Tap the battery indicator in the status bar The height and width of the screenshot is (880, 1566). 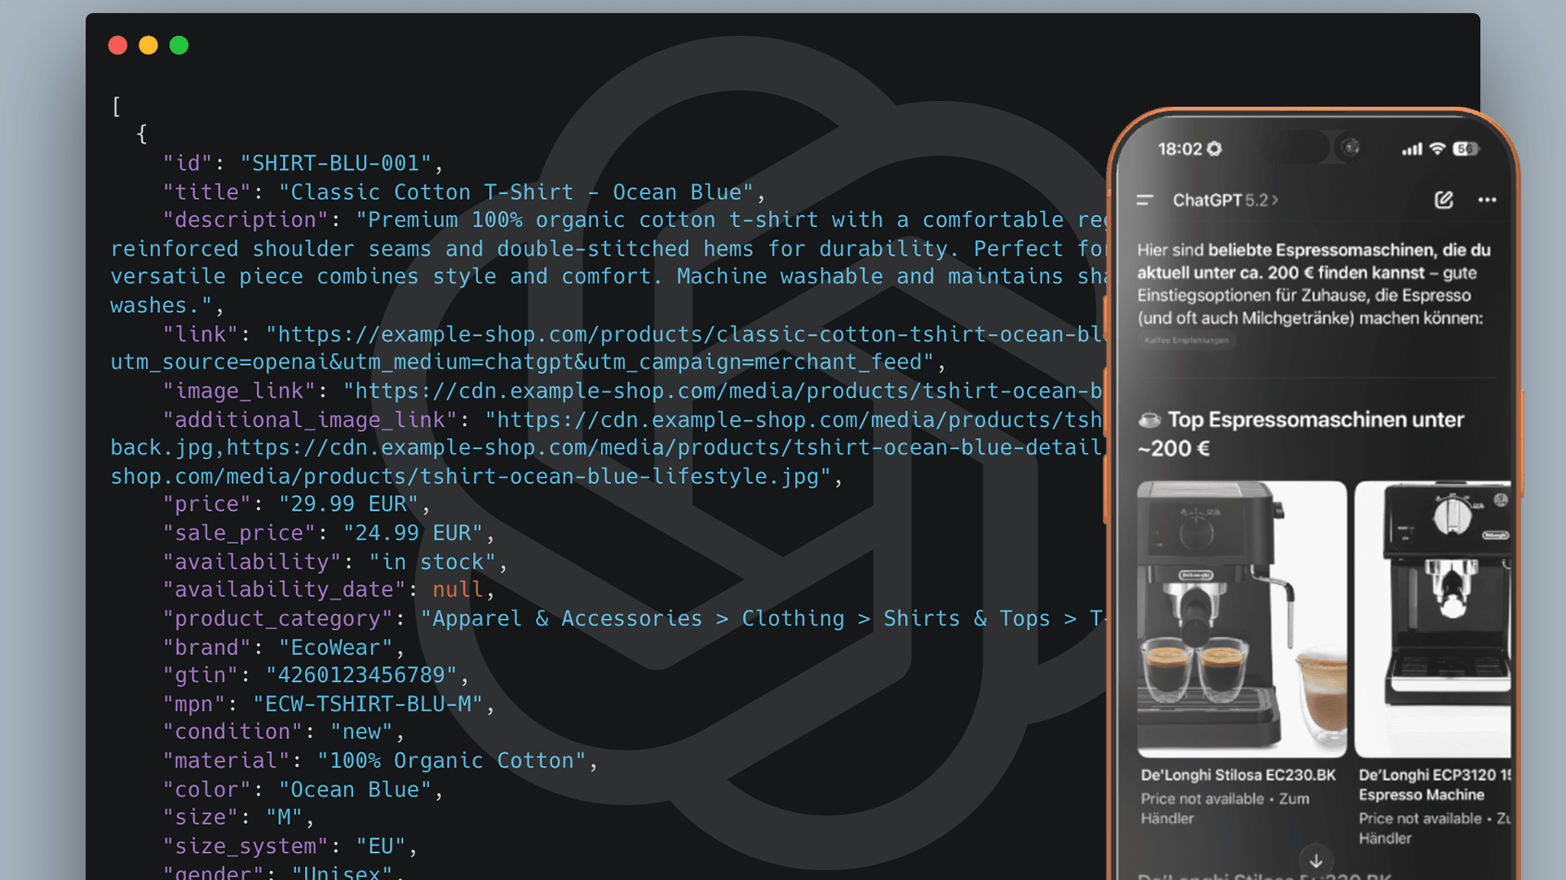coord(1466,148)
